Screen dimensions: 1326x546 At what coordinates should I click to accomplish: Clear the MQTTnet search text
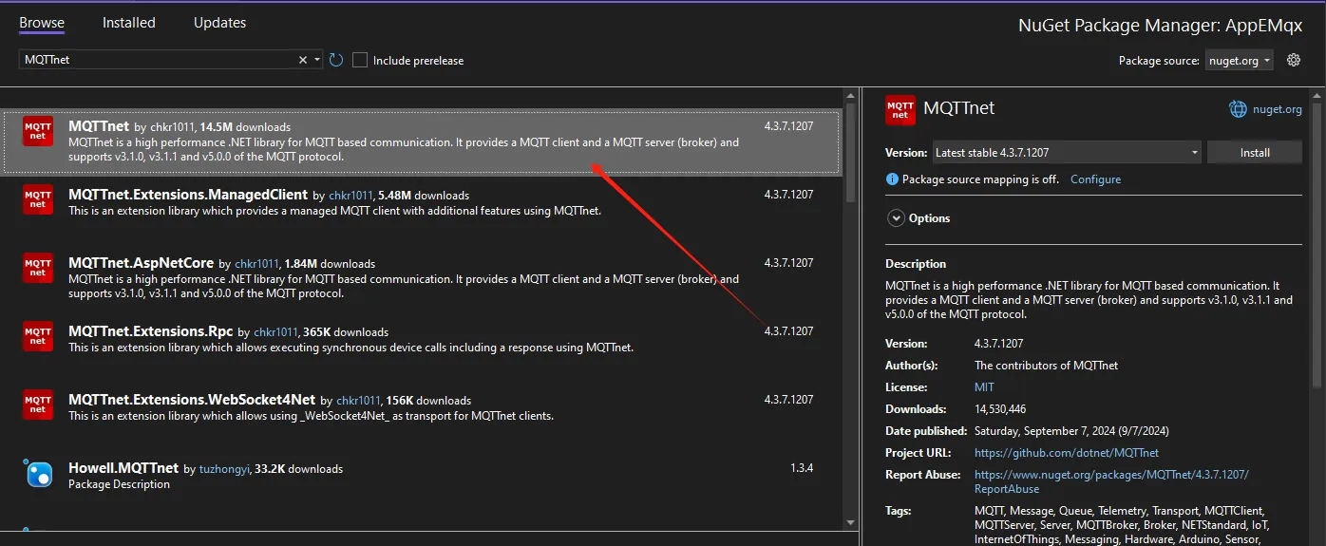303,60
